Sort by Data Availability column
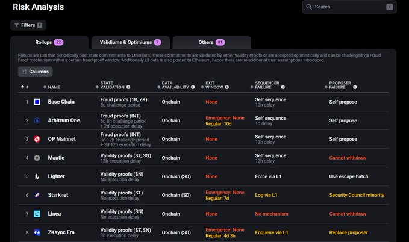 coord(173,85)
